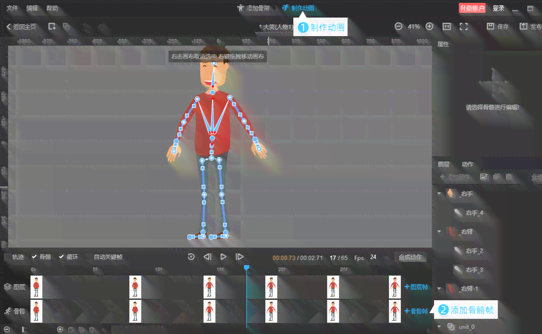542x334 pixels.
Task: Click the 属性 panel header
Action: pyautogui.click(x=444, y=44)
